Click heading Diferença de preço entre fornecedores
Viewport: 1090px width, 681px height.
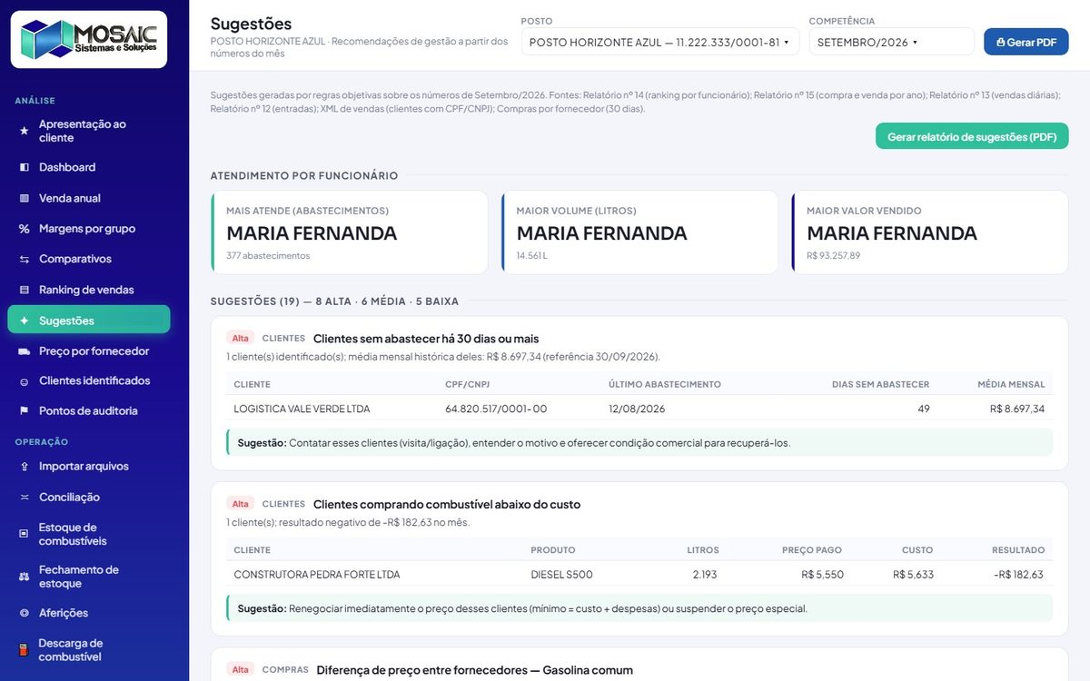pos(474,670)
